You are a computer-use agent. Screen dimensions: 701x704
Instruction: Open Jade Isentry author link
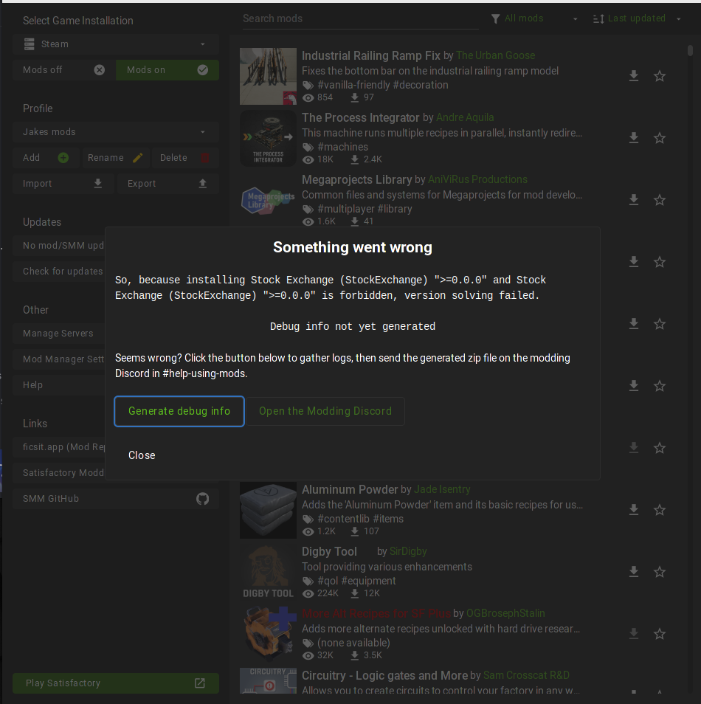tap(442, 489)
